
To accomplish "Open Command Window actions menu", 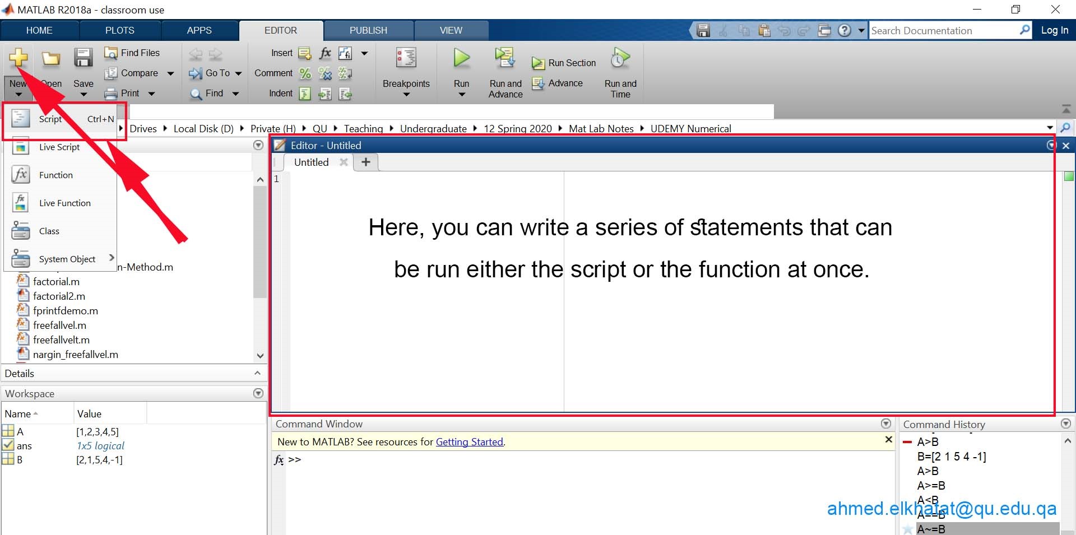I will click(x=886, y=424).
